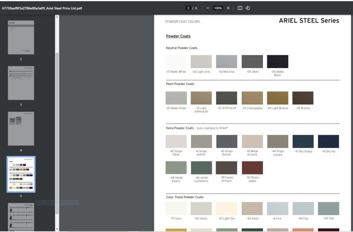Click the Fenix Powder Coats heading

pyautogui.click(x=180, y=128)
